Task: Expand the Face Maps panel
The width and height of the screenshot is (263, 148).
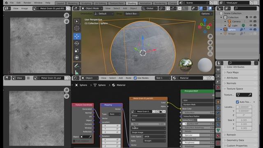Action: coord(233,72)
